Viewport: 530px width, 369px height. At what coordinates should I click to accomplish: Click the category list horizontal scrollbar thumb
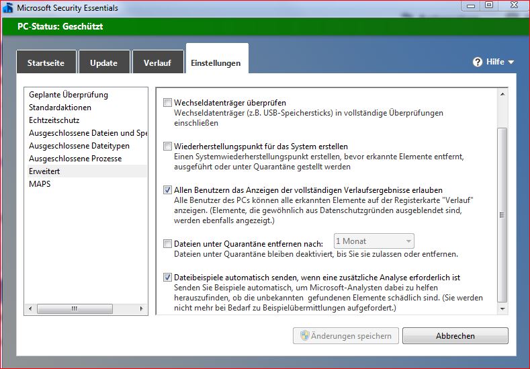(x=75, y=309)
